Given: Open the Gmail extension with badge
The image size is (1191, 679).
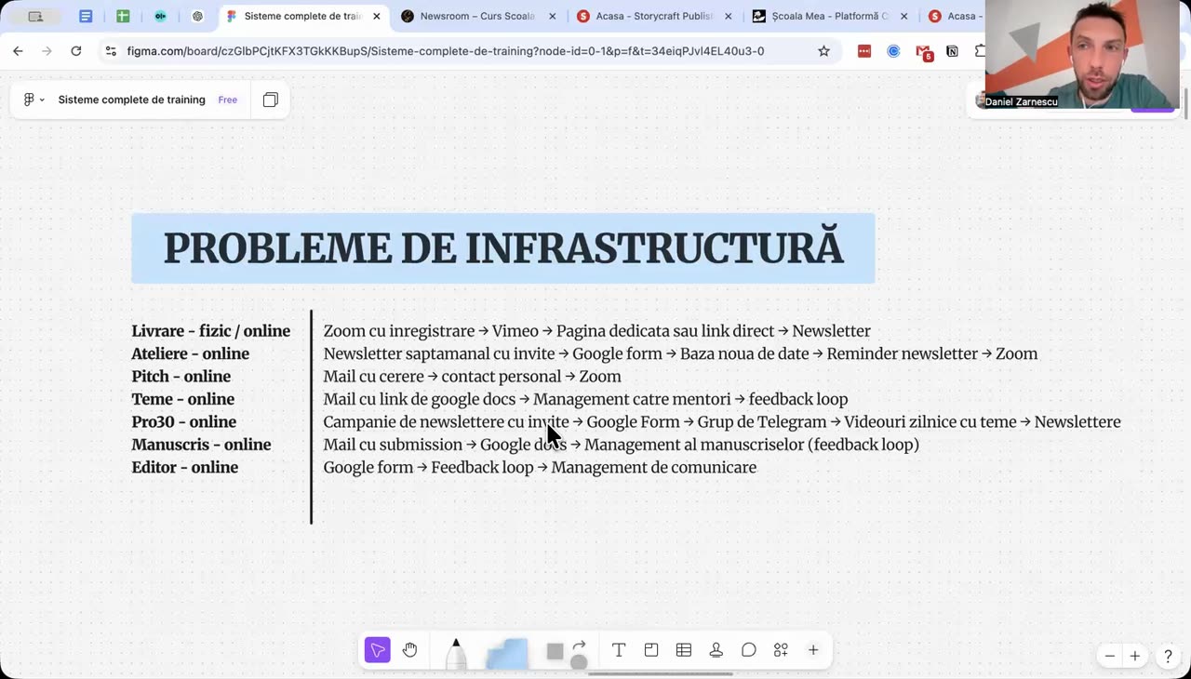Looking at the screenshot, I should [923, 52].
